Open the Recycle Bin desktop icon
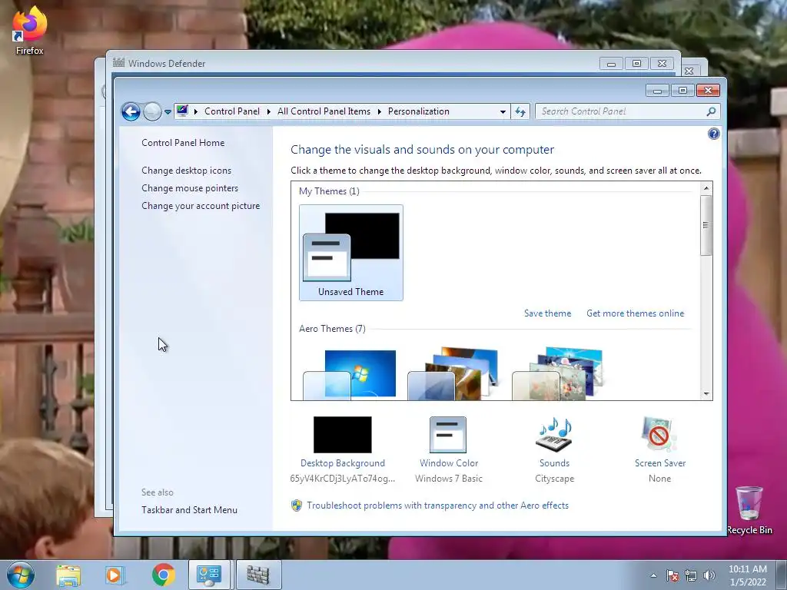This screenshot has width=787, height=590. (749, 510)
